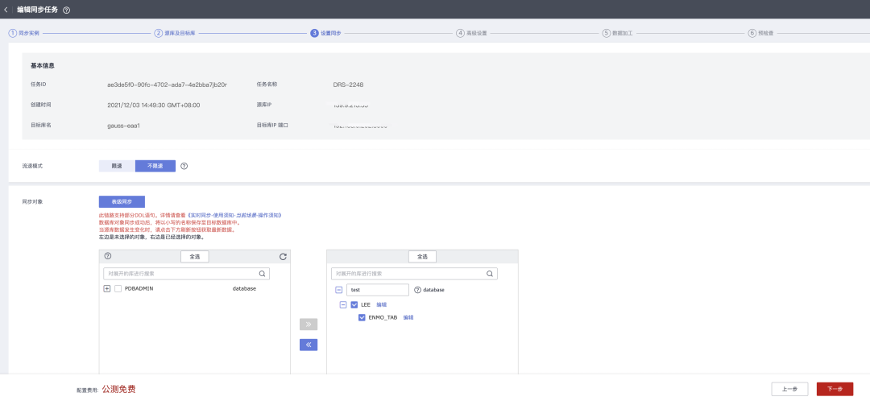Click the help icon beside 不限速
The height and width of the screenshot is (401, 870).
pyautogui.click(x=184, y=166)
